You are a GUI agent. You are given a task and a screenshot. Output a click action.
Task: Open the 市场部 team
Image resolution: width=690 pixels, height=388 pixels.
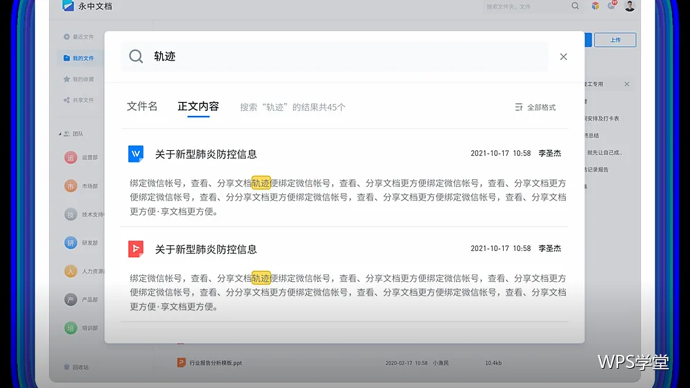[x=81, y=186]
